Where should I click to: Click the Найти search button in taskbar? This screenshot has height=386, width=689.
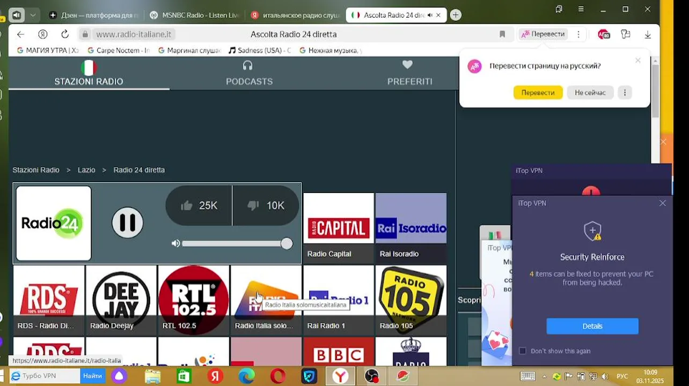click(x=92, y=376)
